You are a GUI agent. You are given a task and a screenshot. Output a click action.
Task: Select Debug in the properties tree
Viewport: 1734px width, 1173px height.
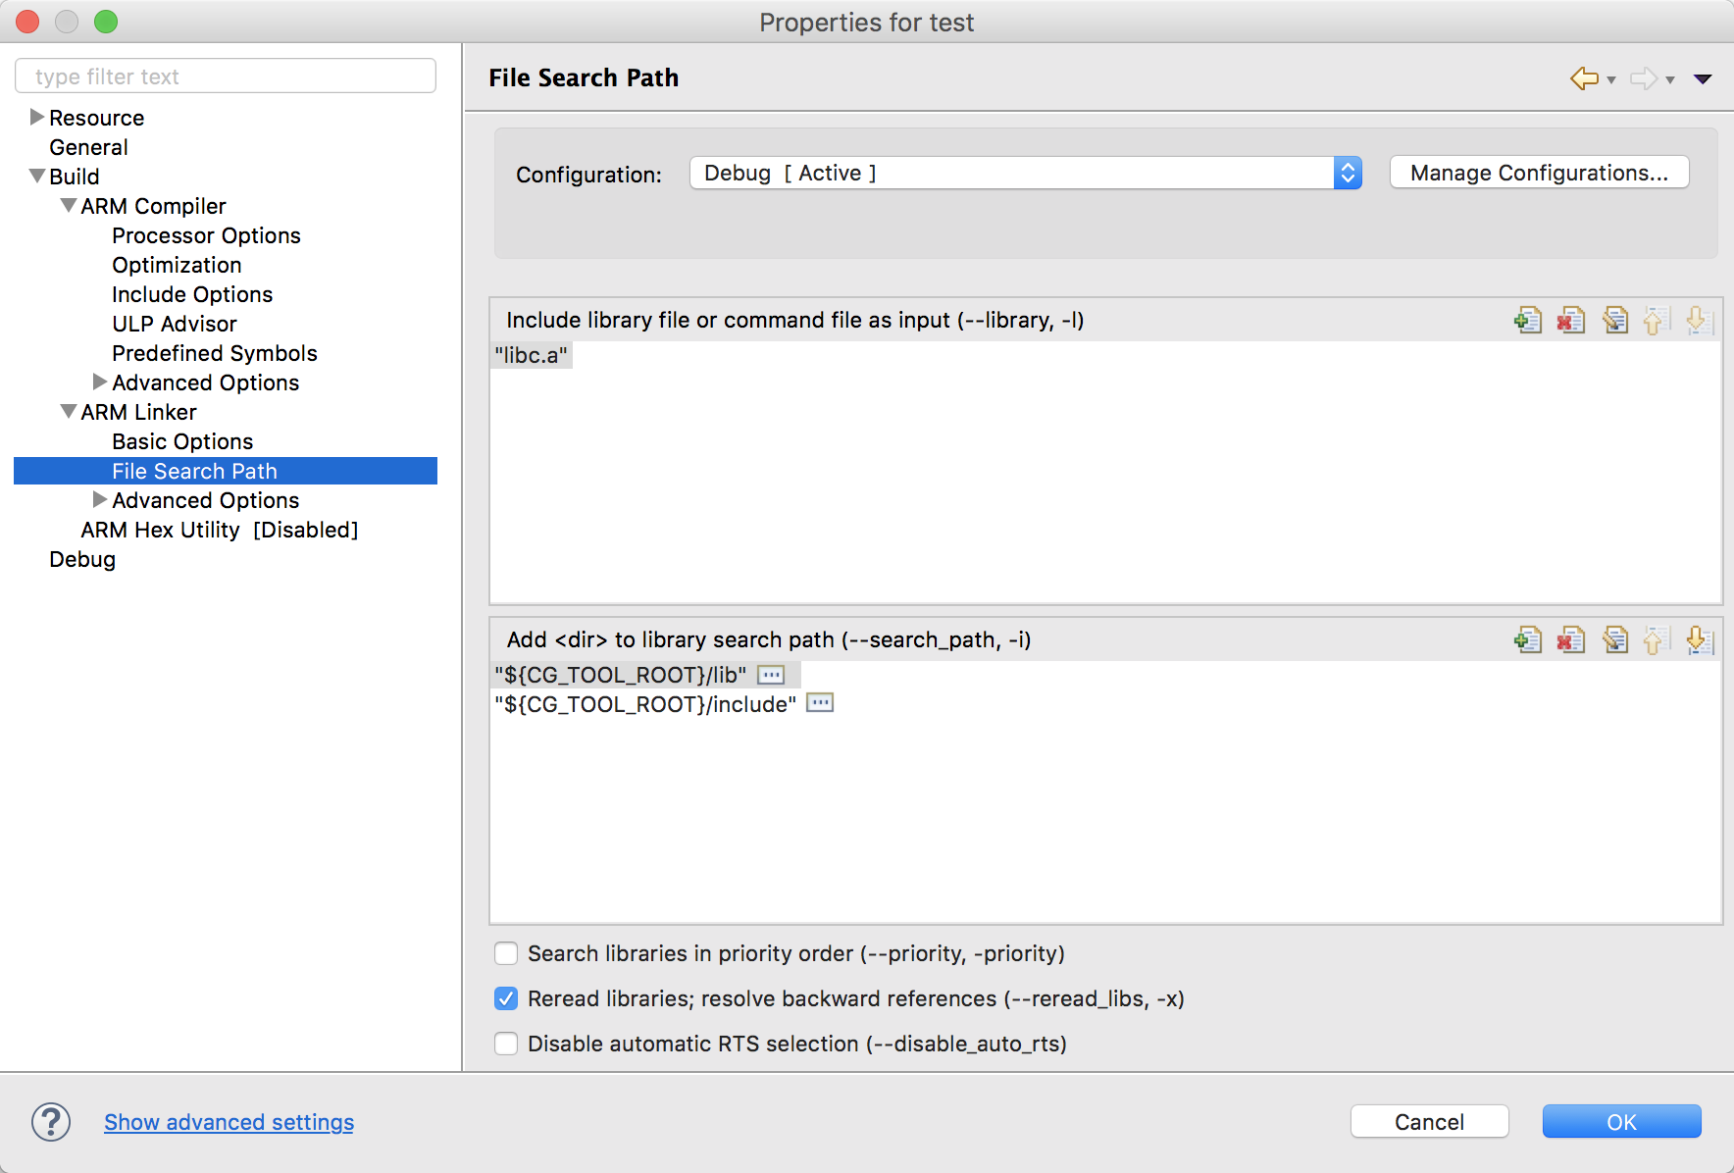tap(82, 559)
